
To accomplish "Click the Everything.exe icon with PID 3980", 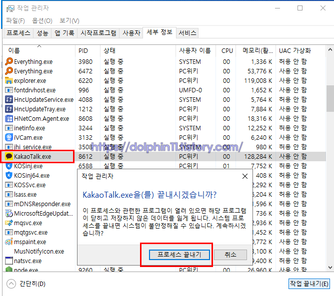I will click(9, 61).
